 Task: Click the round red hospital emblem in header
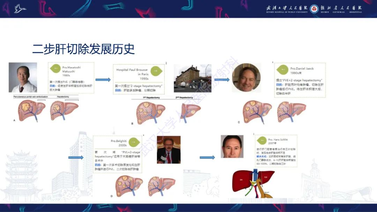(x=314, y=9)
